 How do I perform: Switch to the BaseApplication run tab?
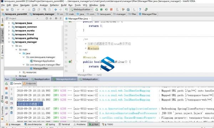click(41, 79)
